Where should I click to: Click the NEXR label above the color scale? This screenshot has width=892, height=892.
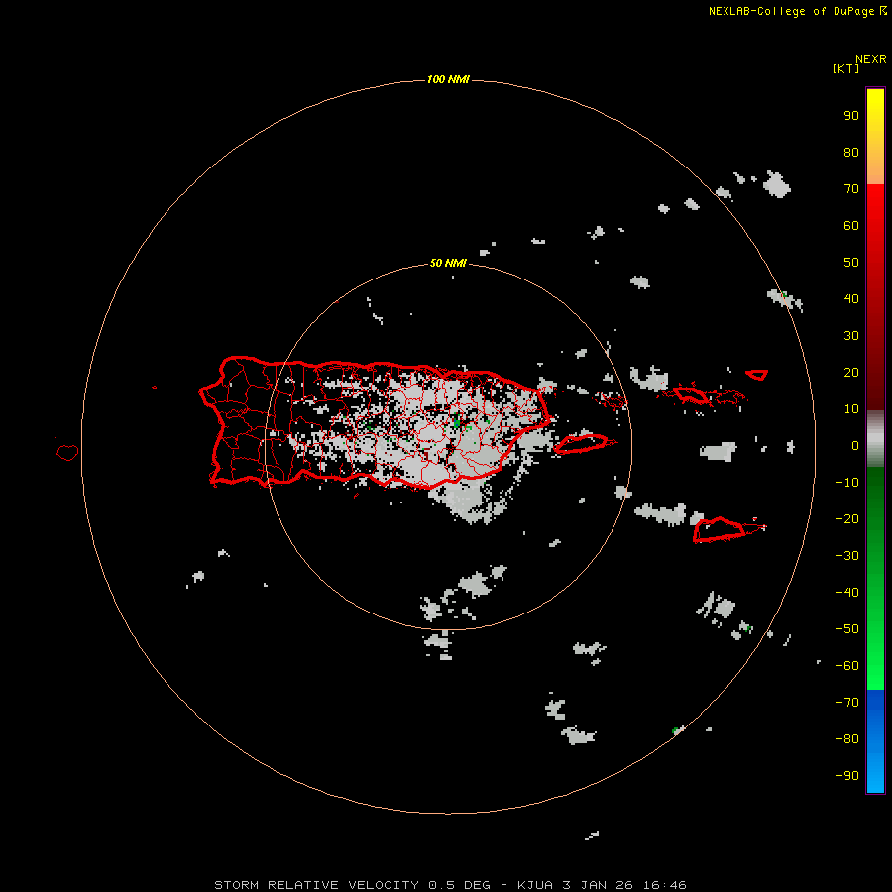click(x=871, y=59)
